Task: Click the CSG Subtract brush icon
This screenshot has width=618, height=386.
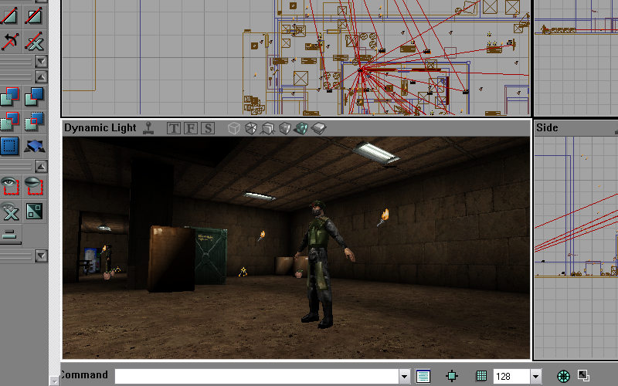Action: pyautogui.click(x=35, y=96)
